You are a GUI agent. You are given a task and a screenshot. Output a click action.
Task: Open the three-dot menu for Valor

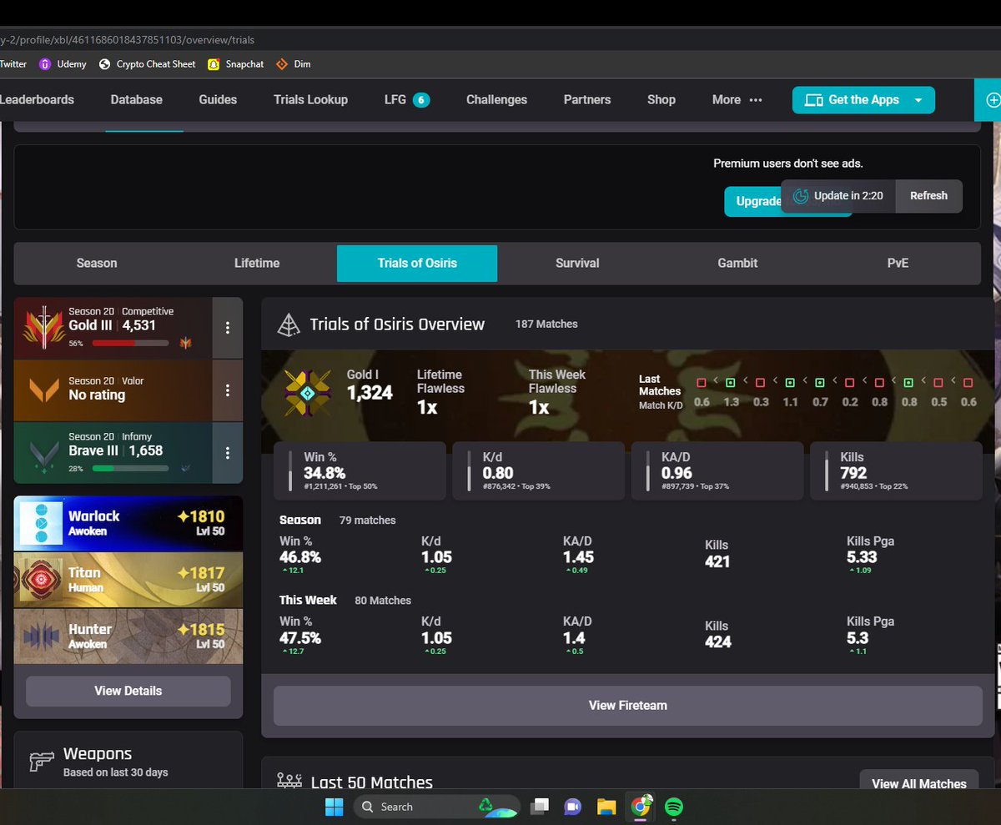(228, 390)
